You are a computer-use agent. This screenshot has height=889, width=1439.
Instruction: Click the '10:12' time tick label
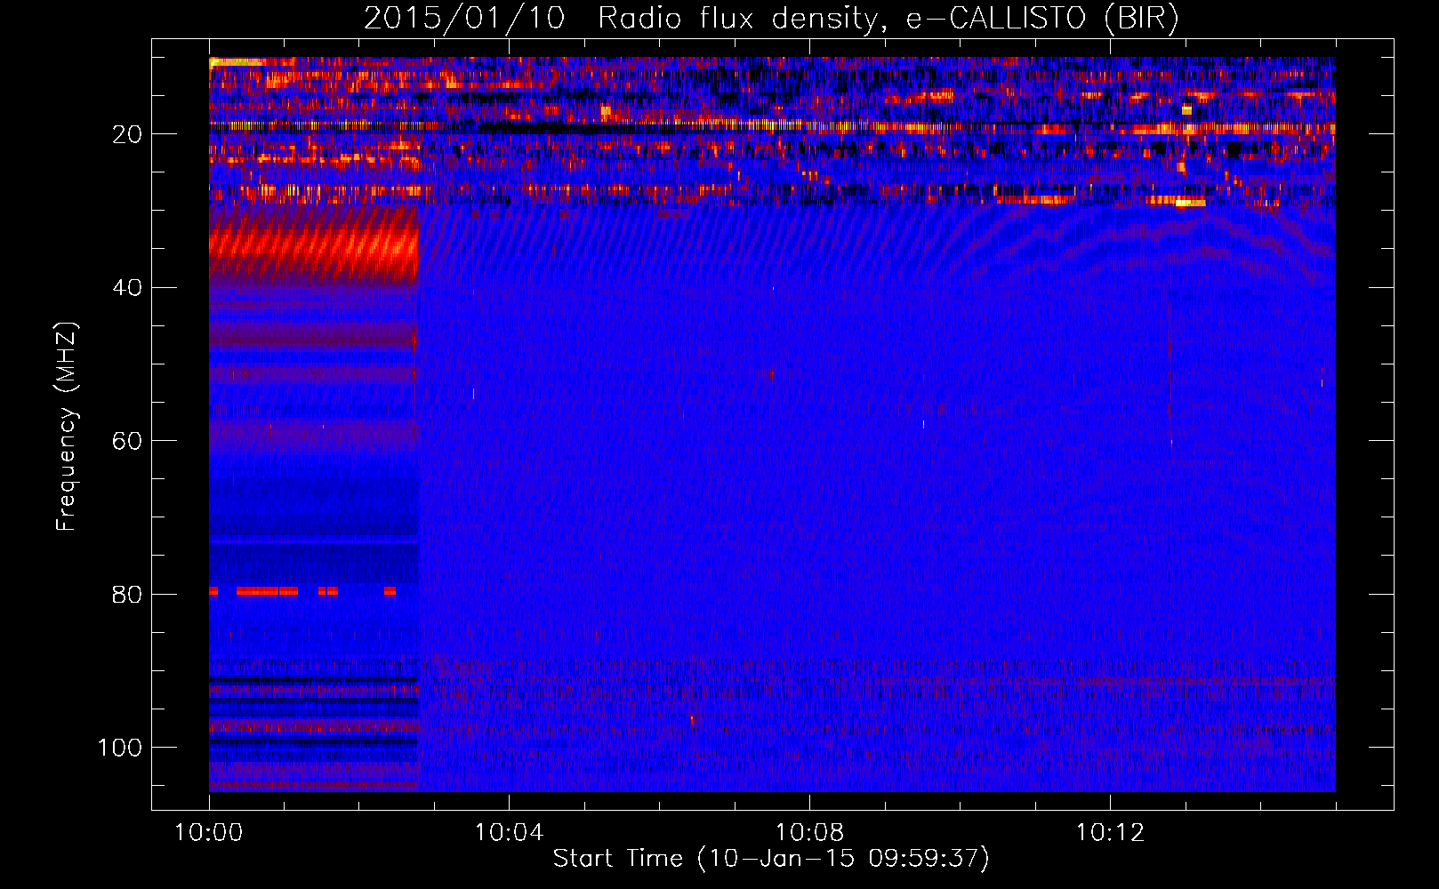point(1110,833)
